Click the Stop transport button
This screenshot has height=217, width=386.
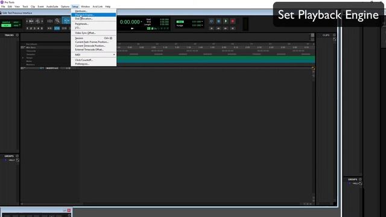tap(218, 22)
